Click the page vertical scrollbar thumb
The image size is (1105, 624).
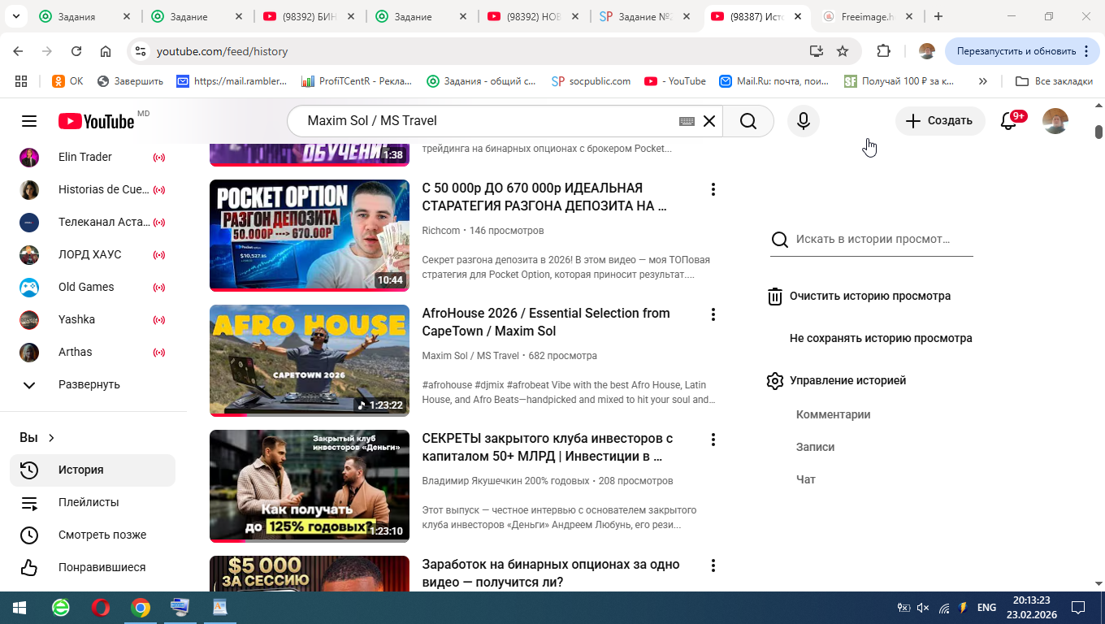[1098, 132]
